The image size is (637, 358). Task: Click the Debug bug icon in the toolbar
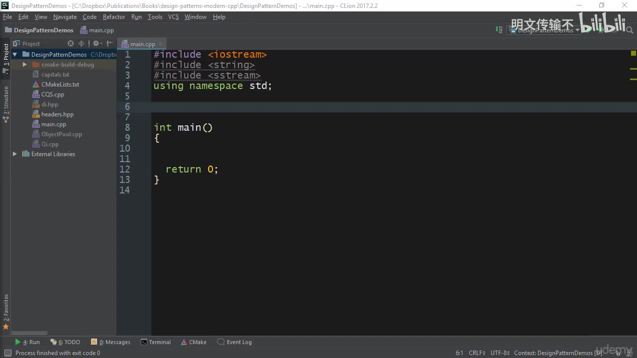tap(601, 30)
